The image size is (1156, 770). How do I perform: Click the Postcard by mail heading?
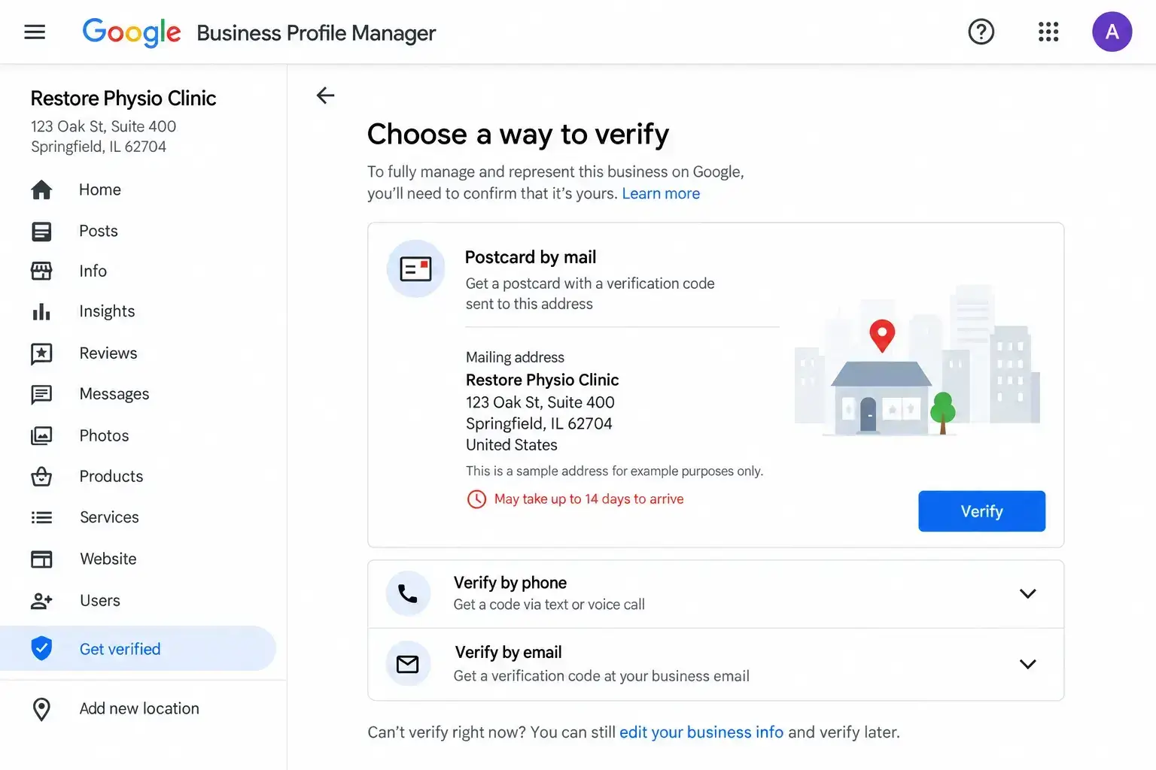(531, 257)
